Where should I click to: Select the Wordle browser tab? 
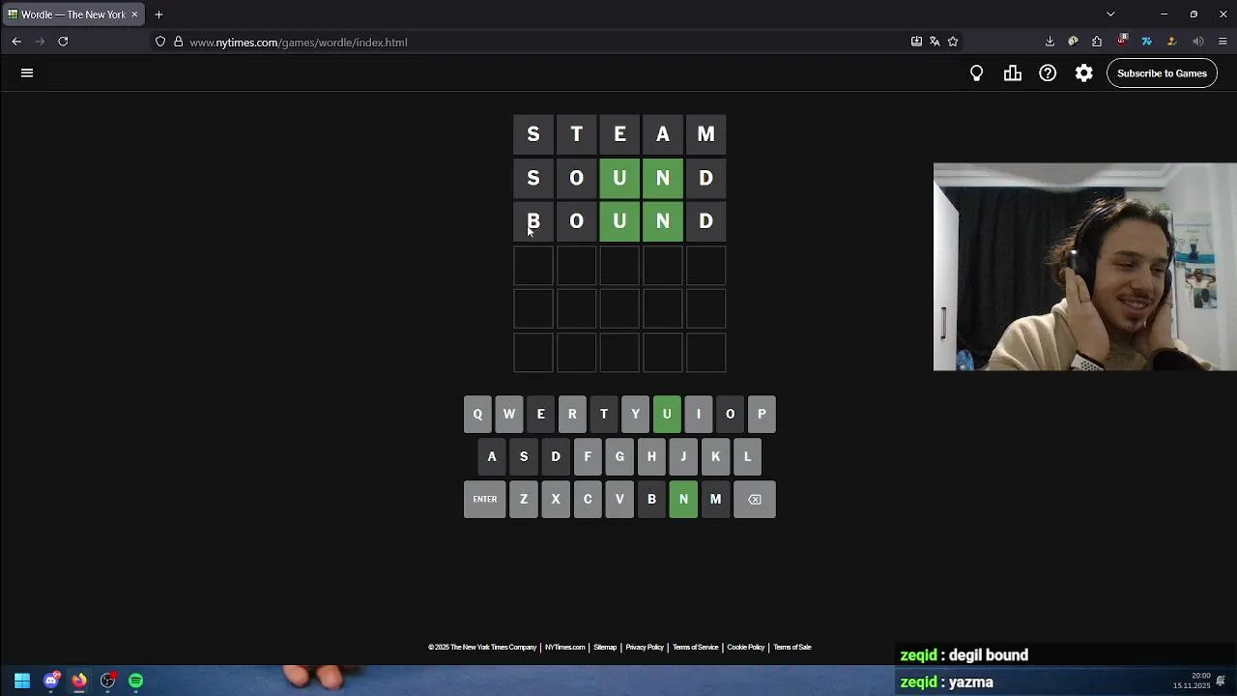[72, 14]
